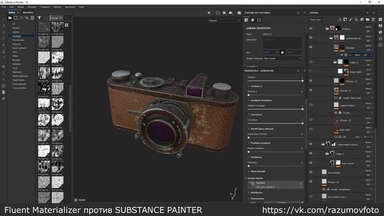
Task: Click the video camera icon in viewport toolbar
Action: 230,13
